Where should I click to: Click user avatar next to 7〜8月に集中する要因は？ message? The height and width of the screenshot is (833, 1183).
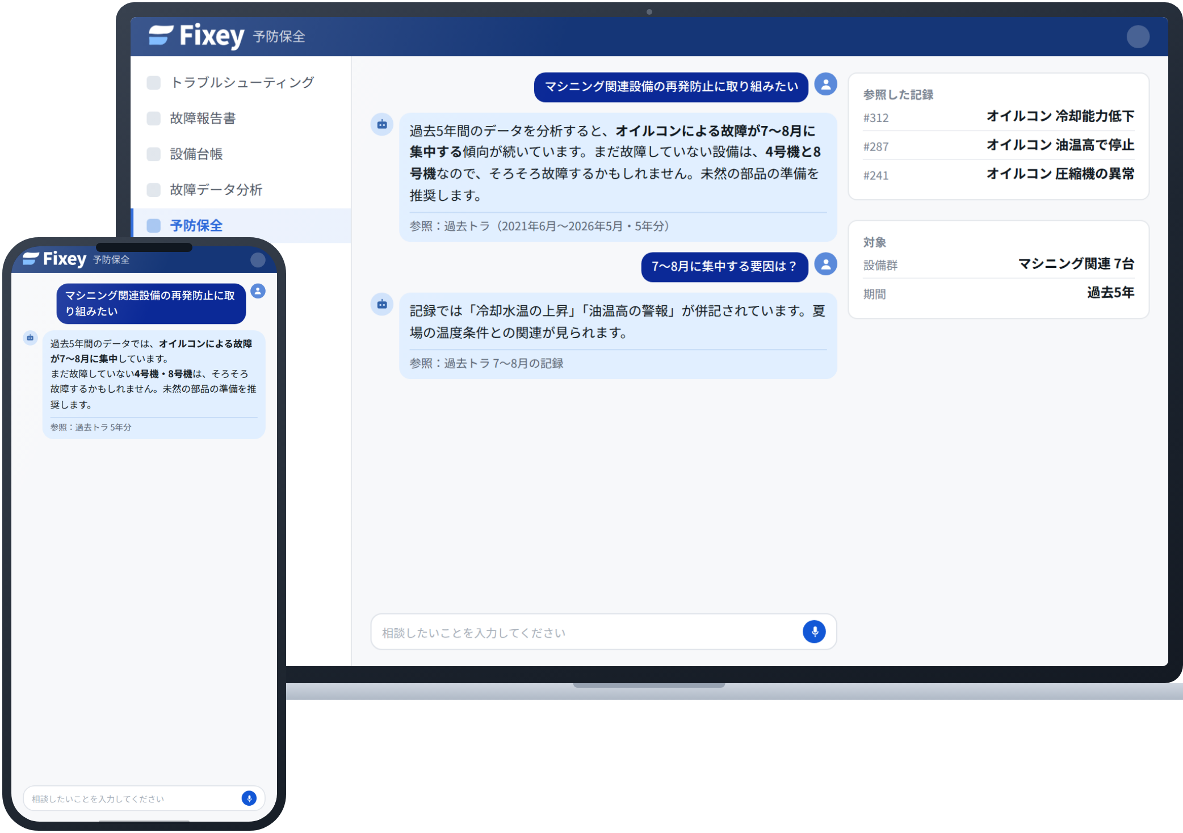click(825, 264)
